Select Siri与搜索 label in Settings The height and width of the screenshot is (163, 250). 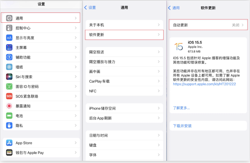click(24, 77)
